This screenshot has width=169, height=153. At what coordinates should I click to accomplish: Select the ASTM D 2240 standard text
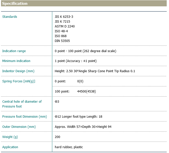point(65,26)
